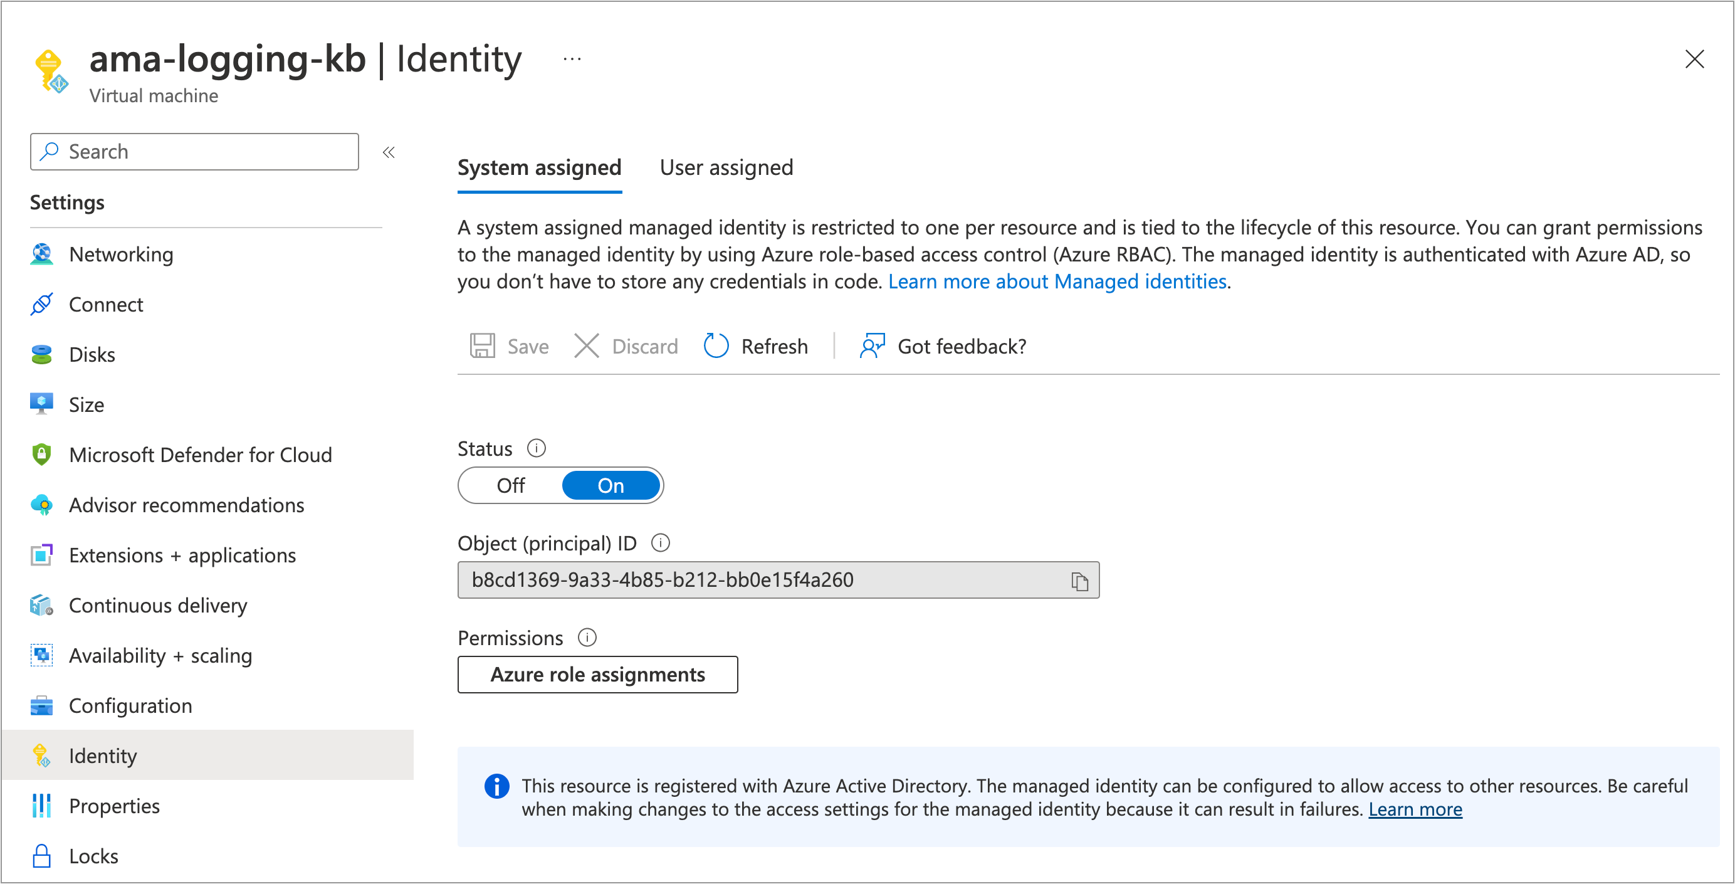This screenshot has height=884, width=1735.
Task: Open Learn more link in info banner
Action: click(x=1415, y=809)
